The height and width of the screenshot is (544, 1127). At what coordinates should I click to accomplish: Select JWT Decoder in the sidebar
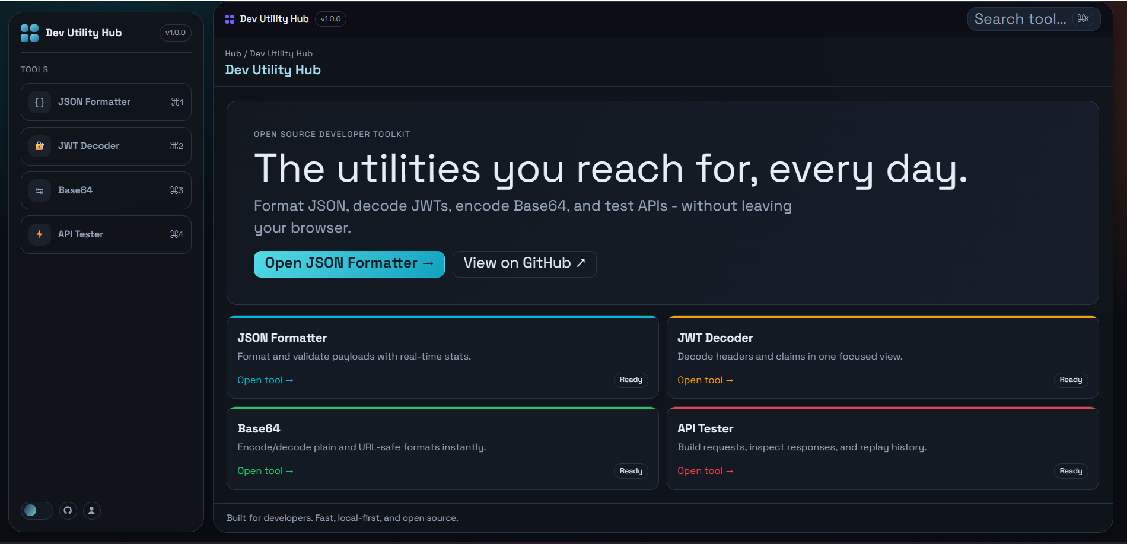pos(106,146)
